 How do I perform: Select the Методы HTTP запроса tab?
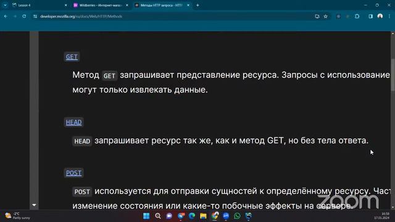pos(161,5)
